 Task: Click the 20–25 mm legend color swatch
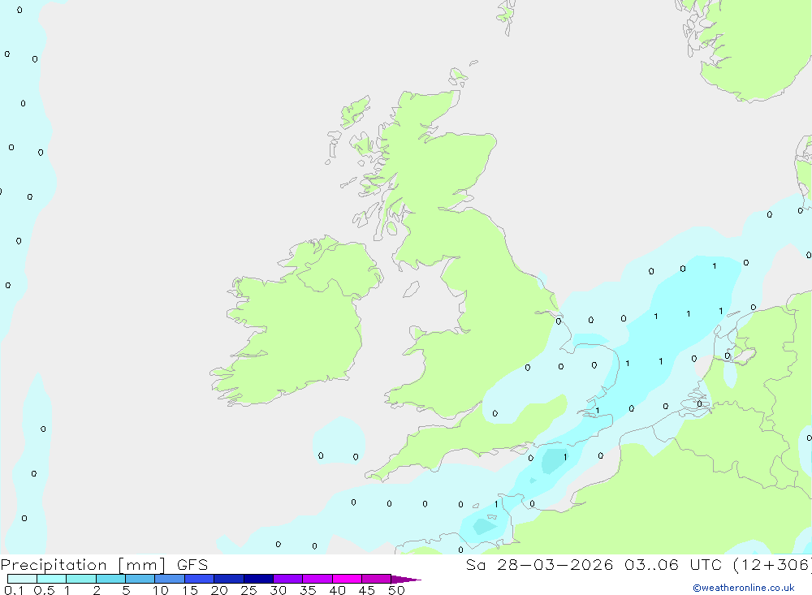point(229,579)
